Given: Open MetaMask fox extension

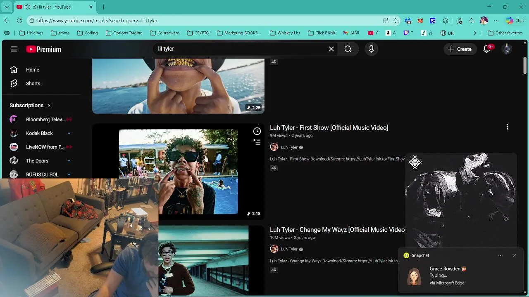Looking at the screenshot, I should click(x=420, y=21).
